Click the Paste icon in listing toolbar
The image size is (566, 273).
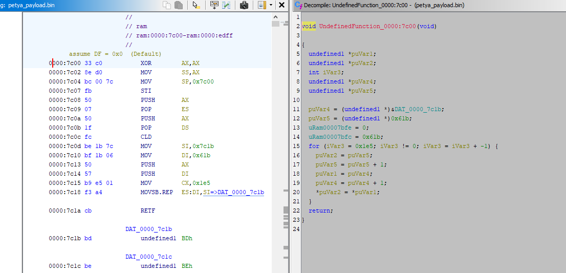tap(179, 5)
